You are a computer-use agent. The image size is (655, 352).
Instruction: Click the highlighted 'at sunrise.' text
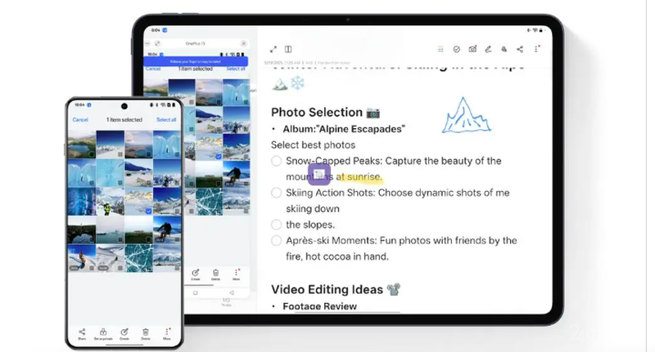(359, 176)
